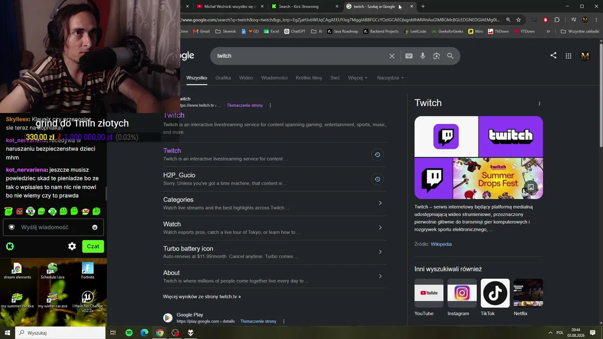Switch to the Wideo results tab
The height and width of the screenshot is (339, 603).
(246, 78)
